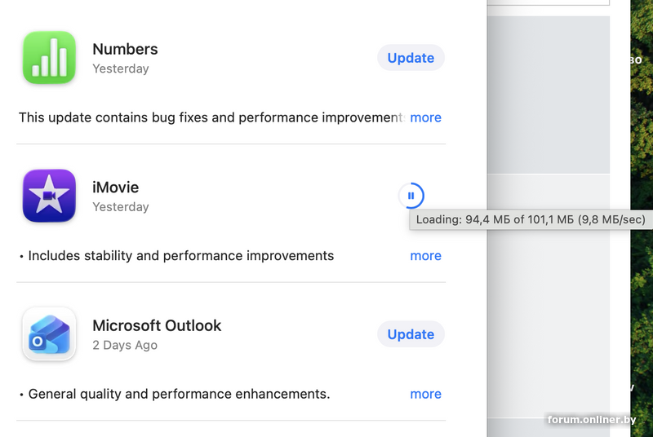Click the Loading 94,4 МБ progress tooltip
Image resolution: width=653 pixels, height=437 pixels.
(531, 219)
